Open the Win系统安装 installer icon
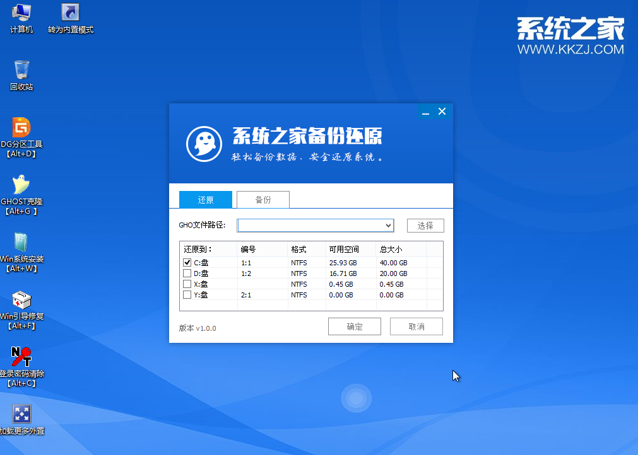This screenshot has height=455, width=638. tap(21, 242)
